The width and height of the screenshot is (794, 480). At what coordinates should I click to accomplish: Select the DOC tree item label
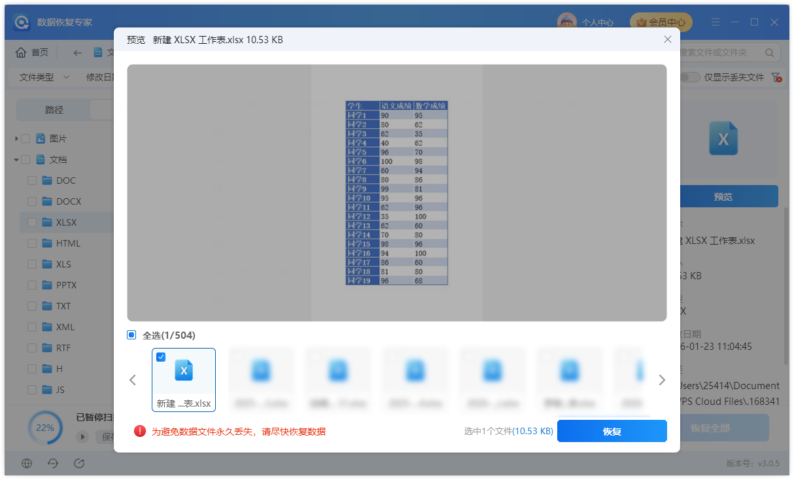pyautogui.click(x=66, y=180)
